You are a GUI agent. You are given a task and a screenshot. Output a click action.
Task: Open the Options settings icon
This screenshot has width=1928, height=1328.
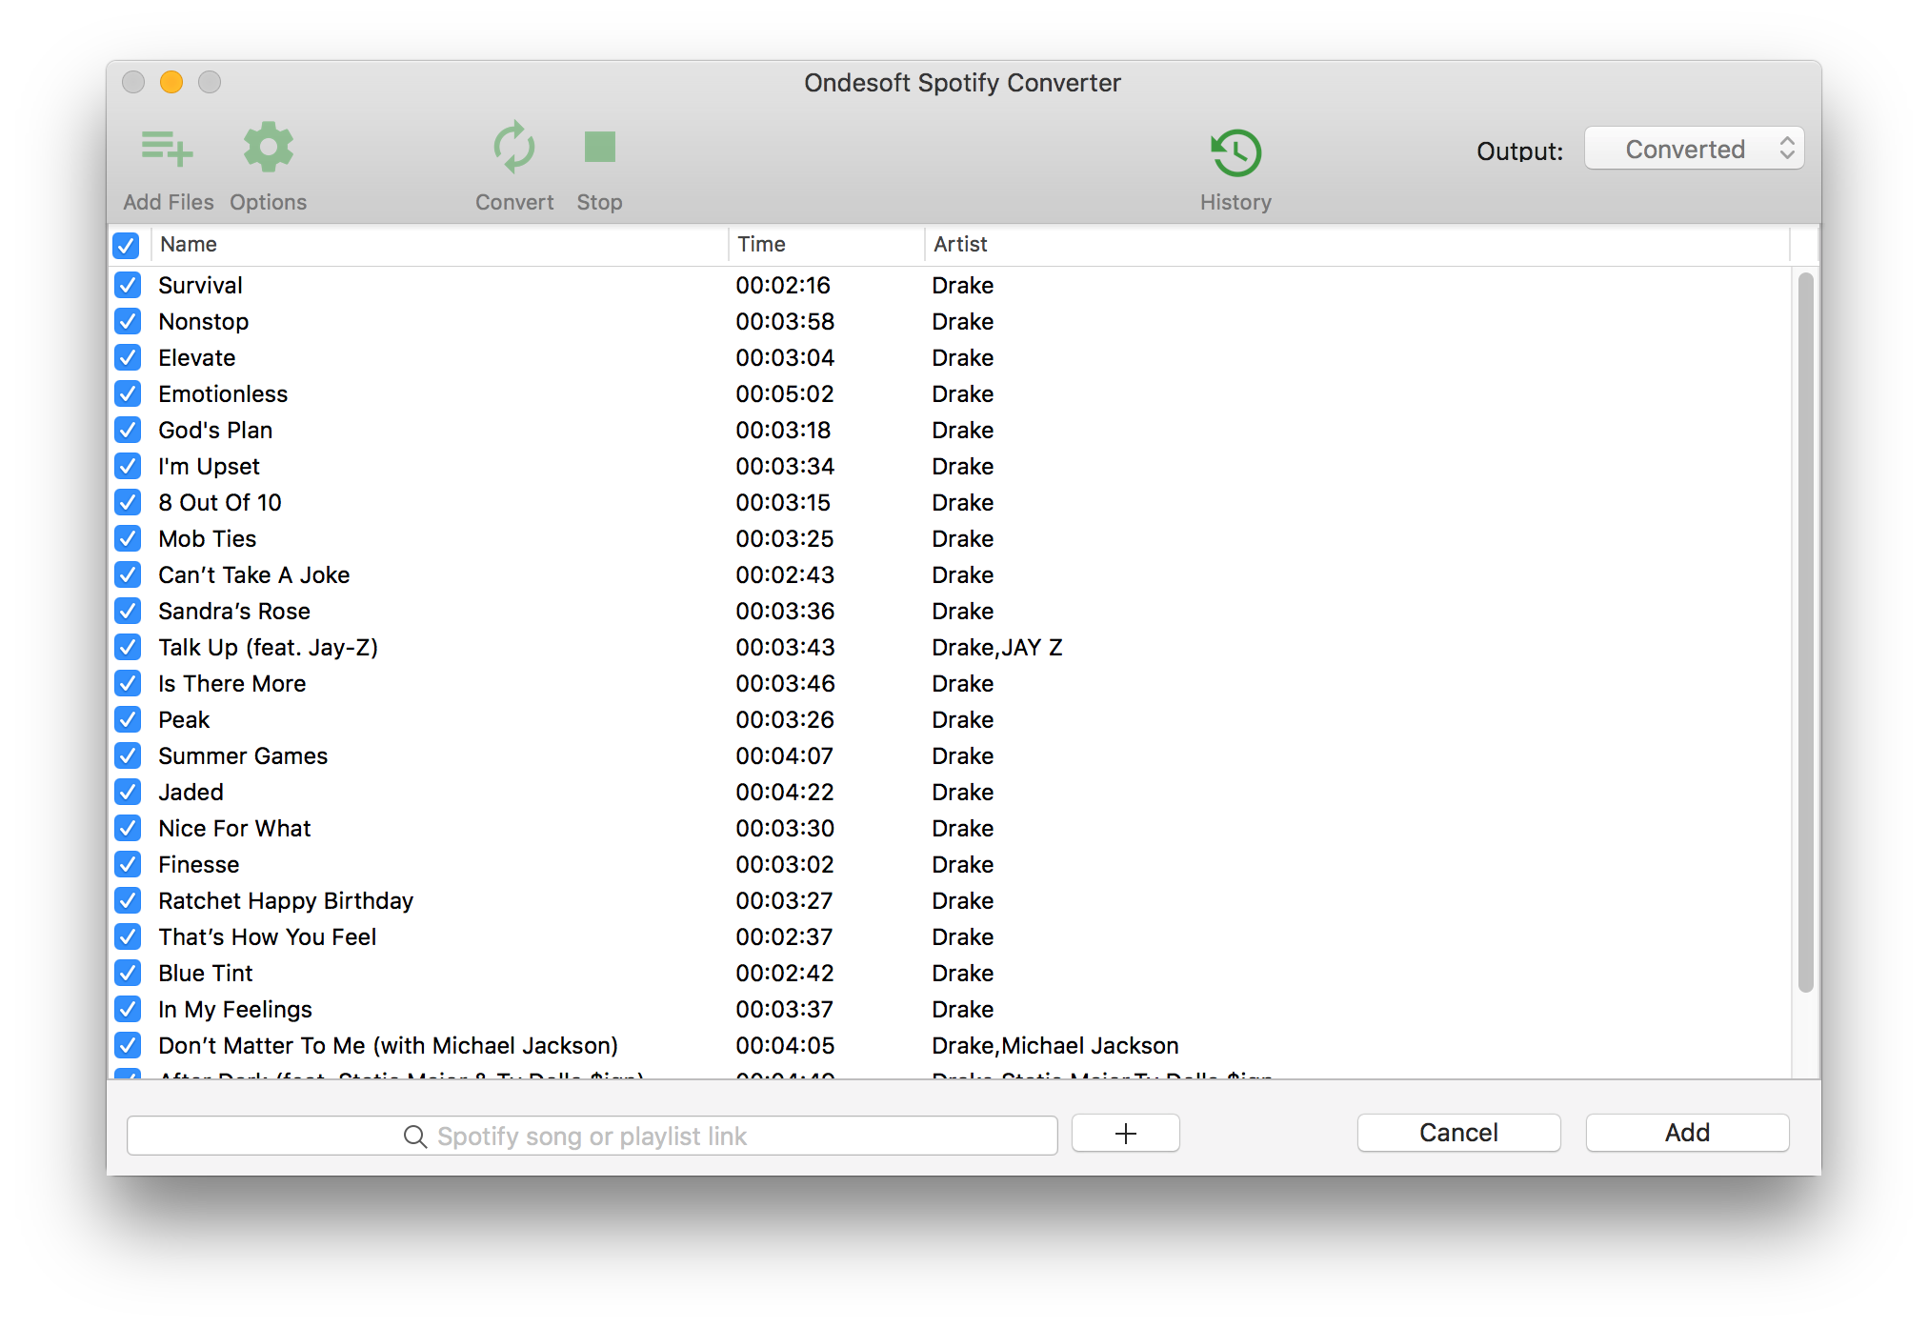(x=268, y=151)
